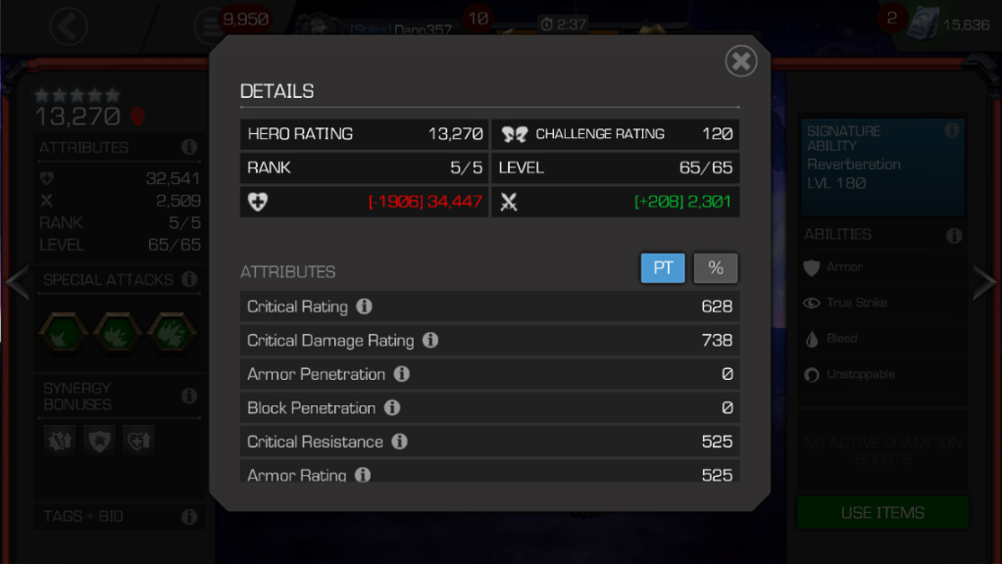
Task: Go back with the arrow button
Action: tap(69, 26)
